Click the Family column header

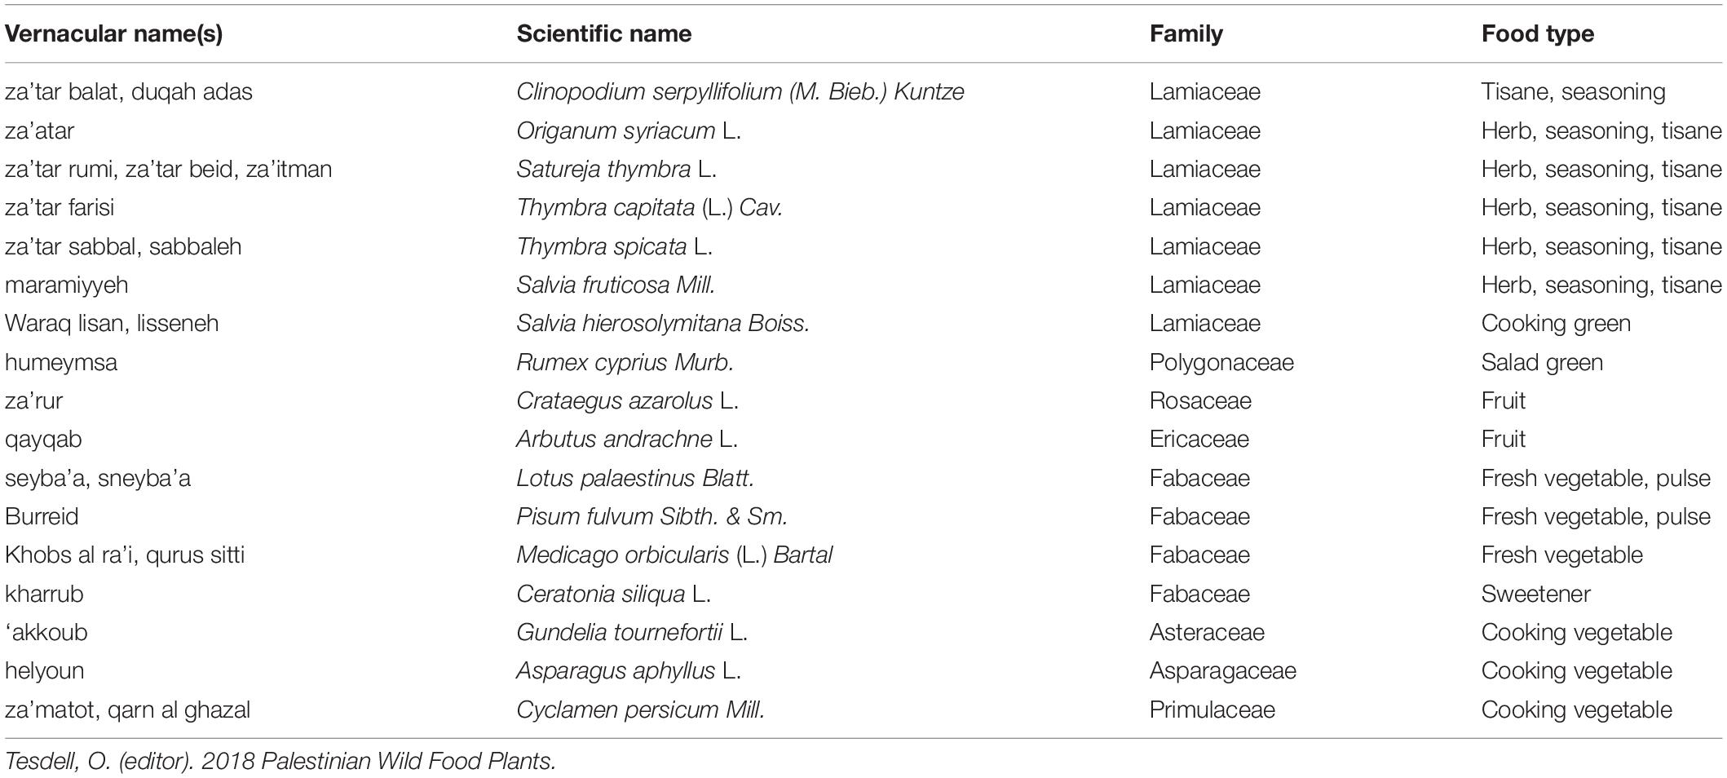(x=1186, y=34)
